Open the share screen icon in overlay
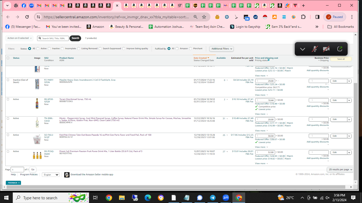Viewport: 362px width, 203px height. pyautogui.click(x=339, y=49)
